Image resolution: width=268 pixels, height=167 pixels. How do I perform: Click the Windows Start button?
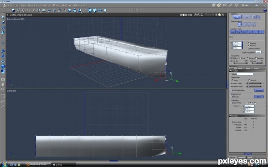(x=4, y=164)
